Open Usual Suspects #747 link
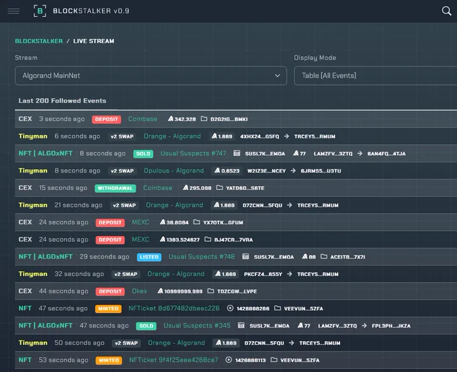This screenshot has width=457, height=372. point(194,154)
